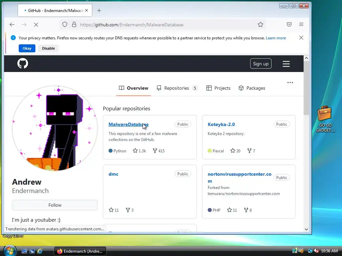Click the GitHub Octocat logo
Image resolution: width=342 pixels, height=256 pixels.
coord(23,63)
